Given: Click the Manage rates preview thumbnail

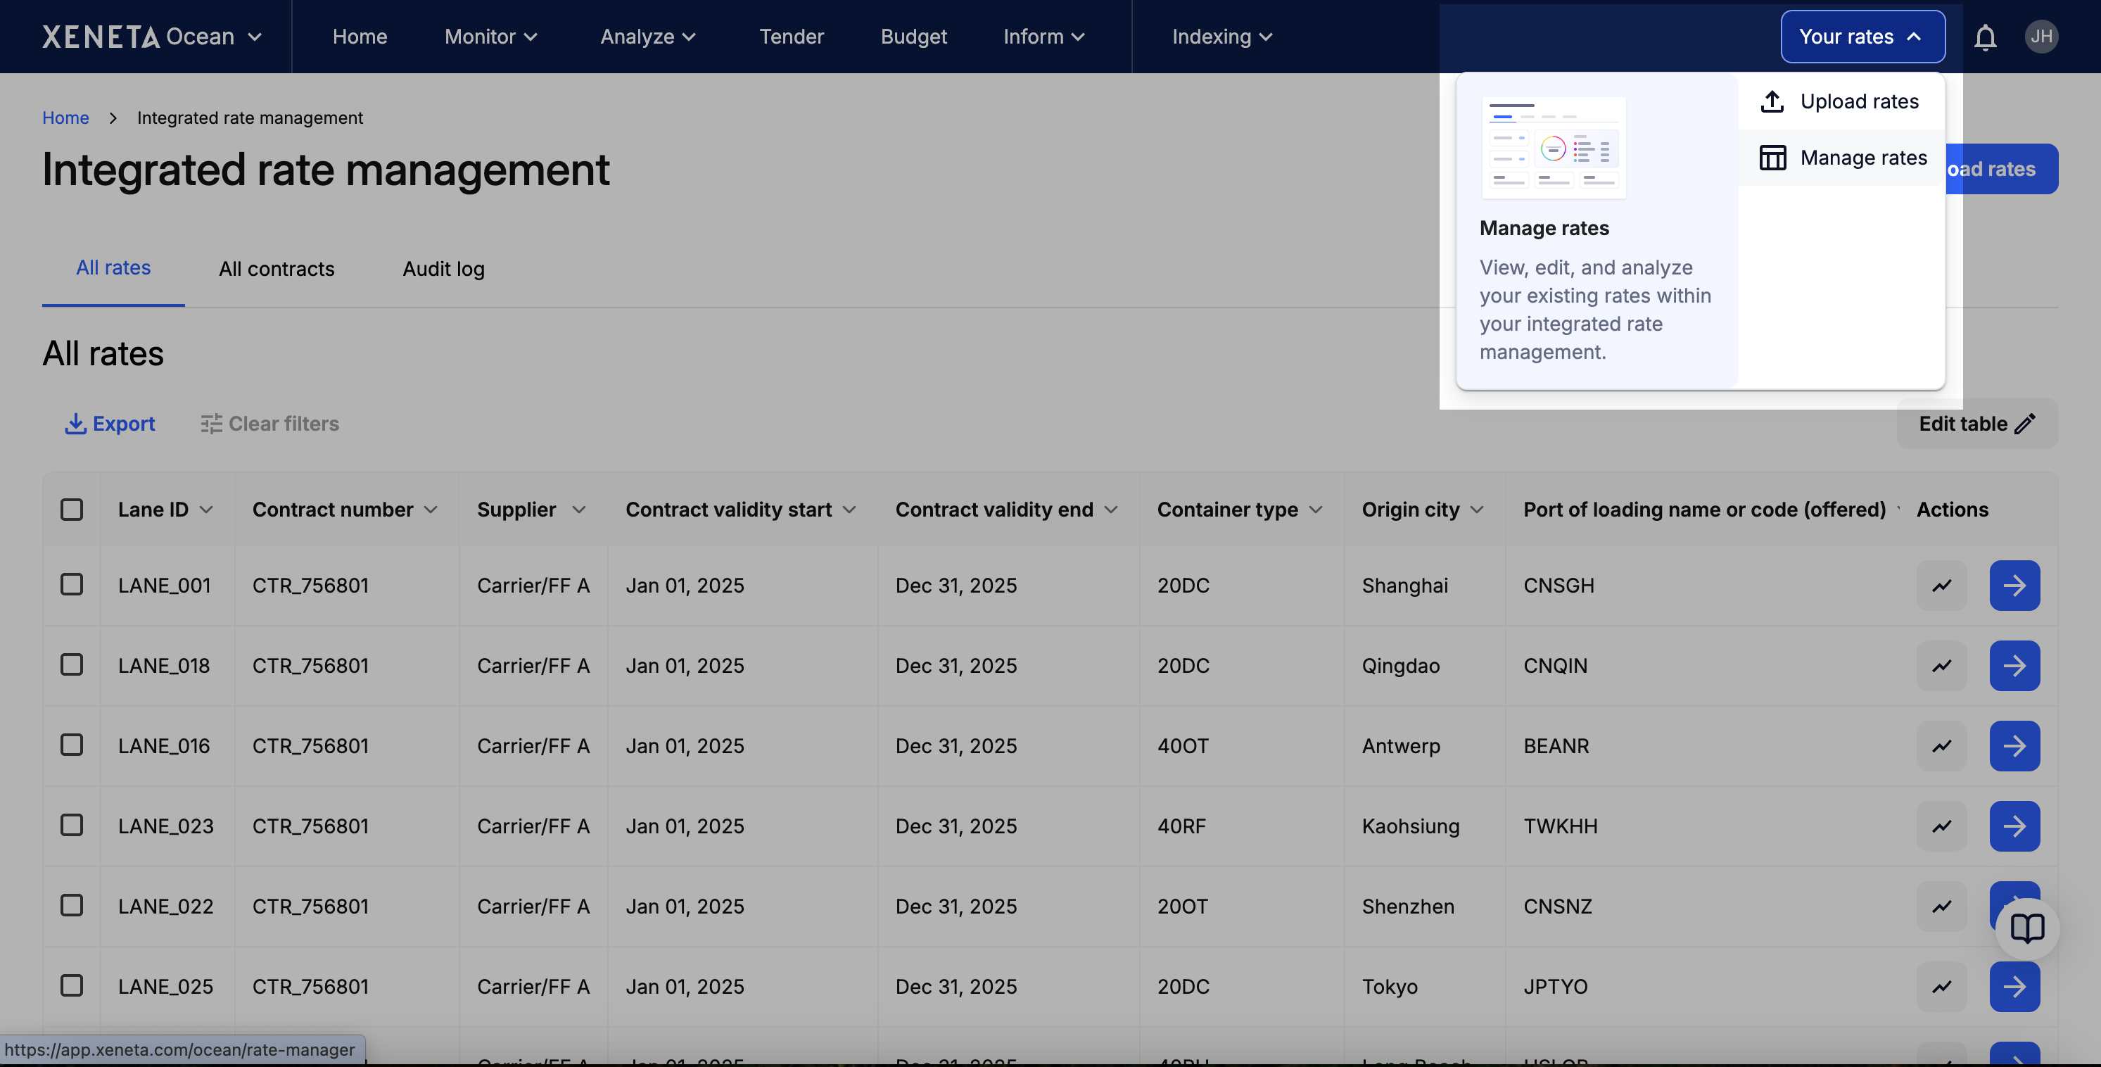Looking at the screenshot, I should click(x=1553, y=148).
